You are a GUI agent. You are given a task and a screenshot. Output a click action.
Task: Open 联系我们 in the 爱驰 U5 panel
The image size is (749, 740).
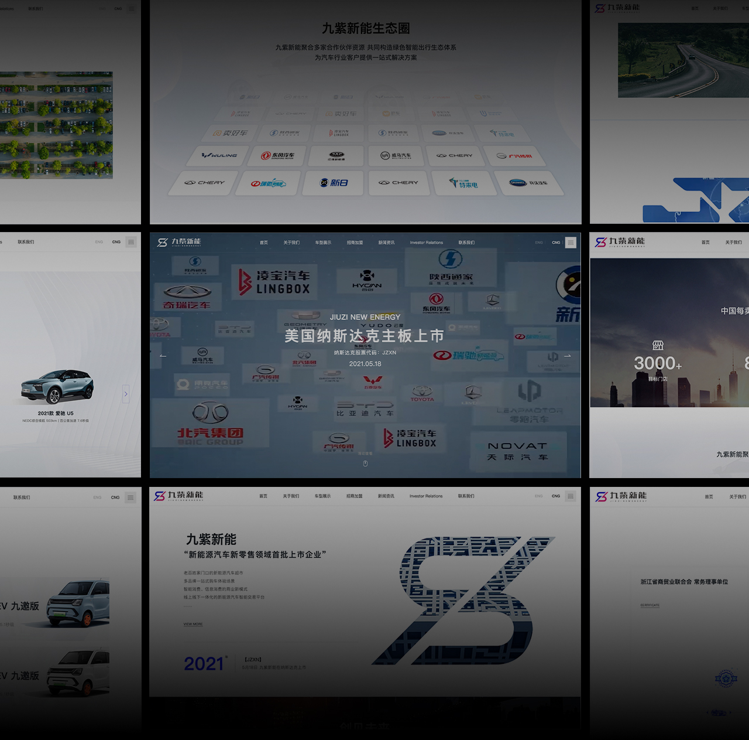(x=26, y=242)
